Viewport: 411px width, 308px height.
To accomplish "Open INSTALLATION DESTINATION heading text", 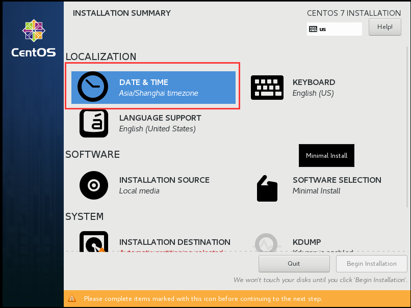I will (x=175, y=242).
